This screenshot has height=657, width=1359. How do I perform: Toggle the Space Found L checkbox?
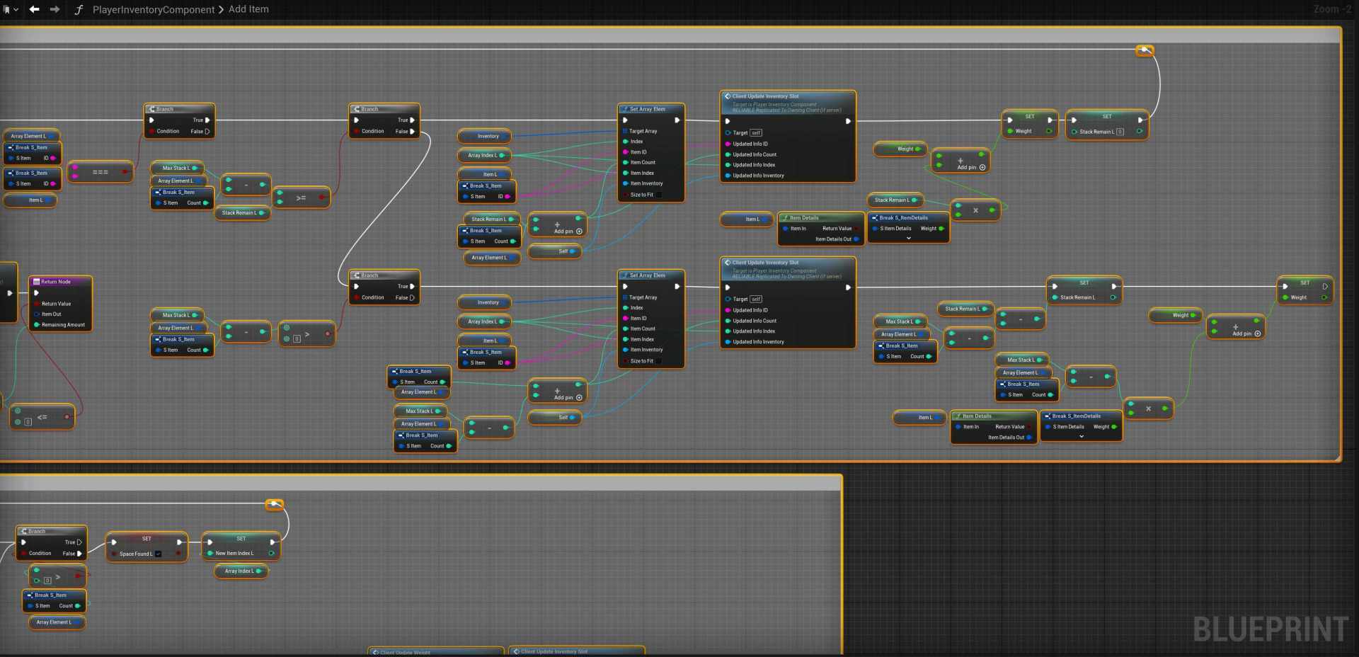158,554
